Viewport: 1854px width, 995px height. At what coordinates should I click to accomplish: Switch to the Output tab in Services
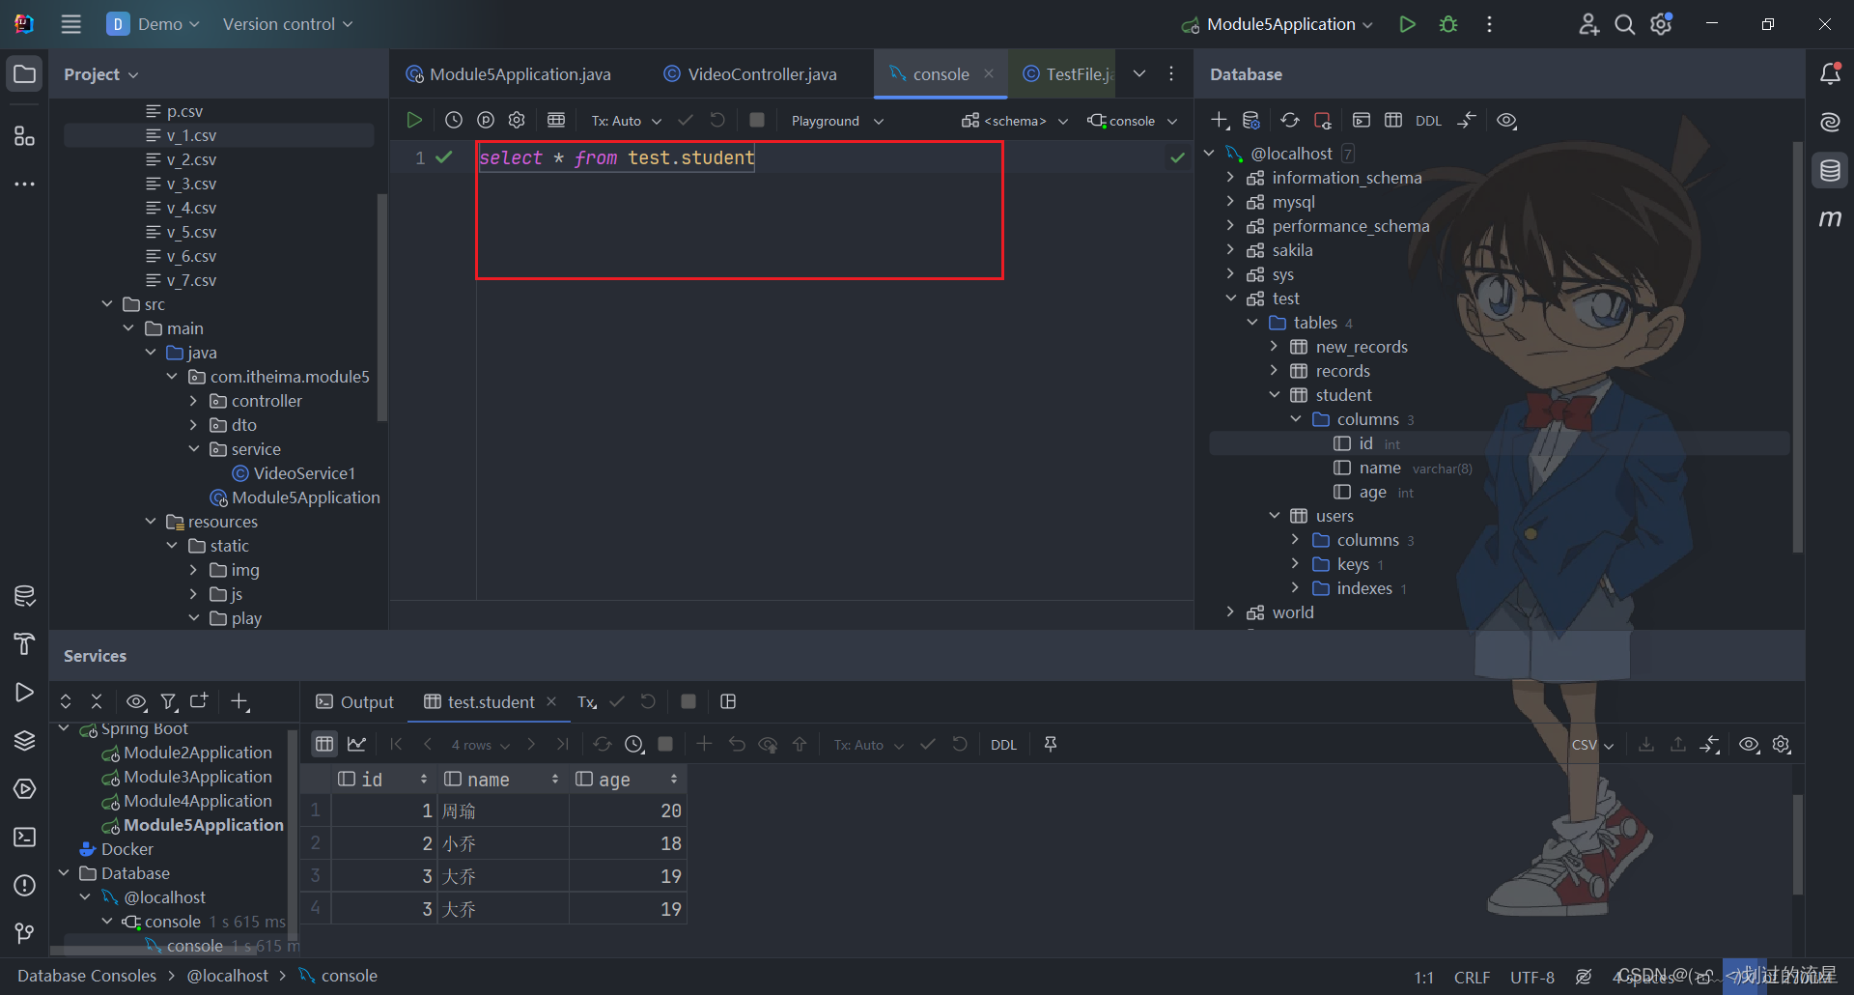(x=355, y=702)
